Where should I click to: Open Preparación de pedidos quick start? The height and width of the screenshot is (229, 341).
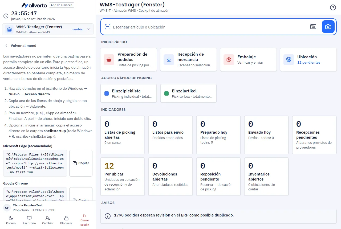pyautogui.click(x=128, y=60)
